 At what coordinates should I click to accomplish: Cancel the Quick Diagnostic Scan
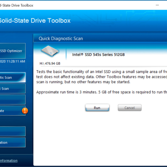130,108
